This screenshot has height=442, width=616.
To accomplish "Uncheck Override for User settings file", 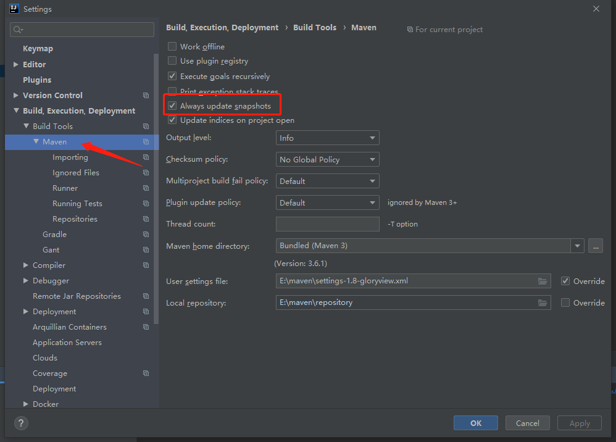I will [x=565, y=281].
